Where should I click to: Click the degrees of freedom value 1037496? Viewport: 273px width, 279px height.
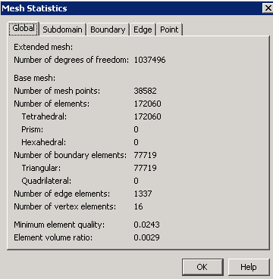tap(149, 60)
